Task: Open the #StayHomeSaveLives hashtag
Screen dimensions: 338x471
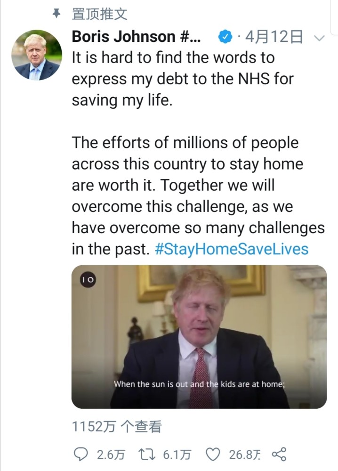Action: point(231,249)
